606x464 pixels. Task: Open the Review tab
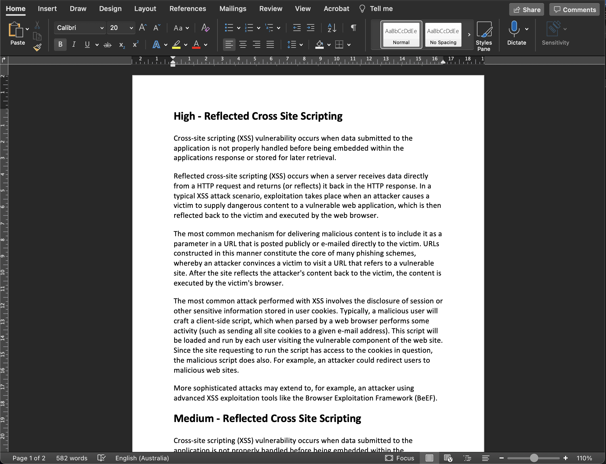270,9
